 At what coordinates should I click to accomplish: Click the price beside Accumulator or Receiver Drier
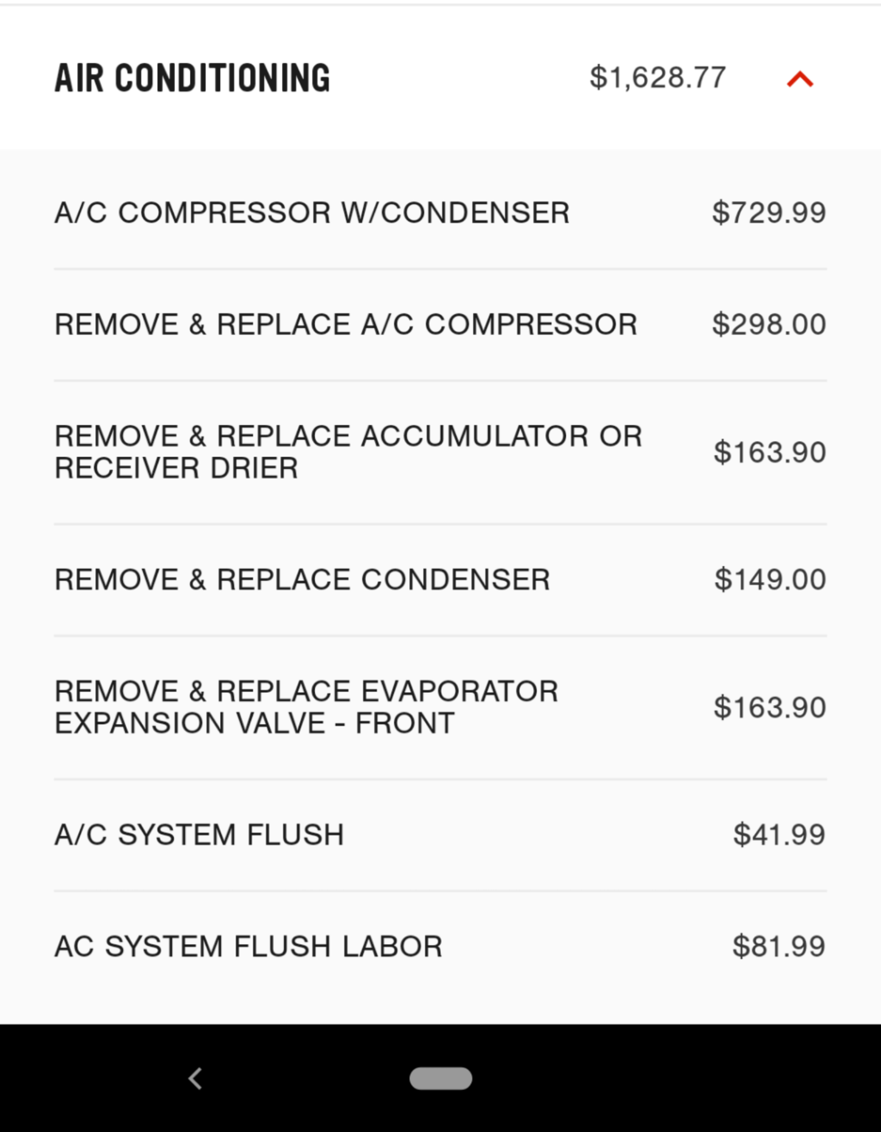pyautogui.click(x=769, y=452)
